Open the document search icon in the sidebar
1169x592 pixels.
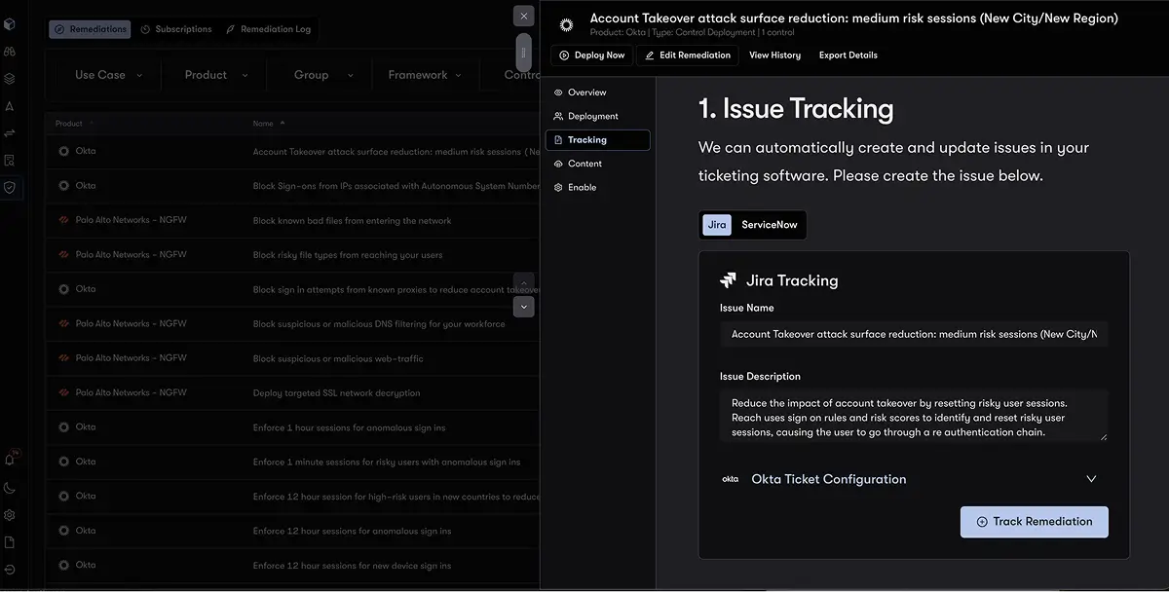tap(10, 161)
